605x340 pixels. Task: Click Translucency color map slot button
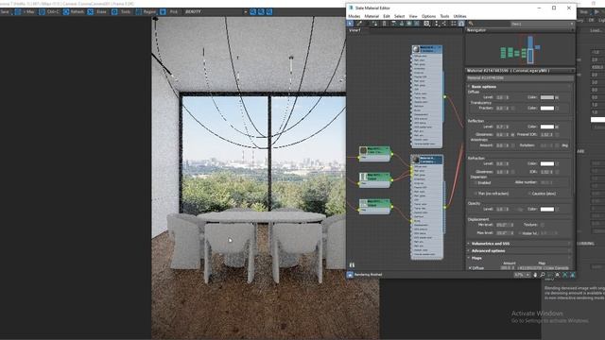coord(557,109)
